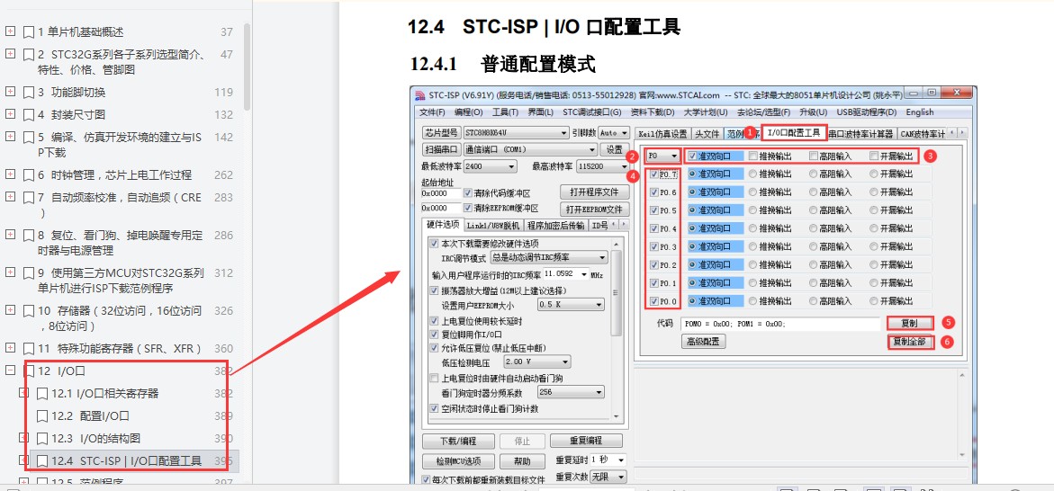
Task: Open the 低压检测电压 2.00 V dropdown
Action: [x=536, y=362]
